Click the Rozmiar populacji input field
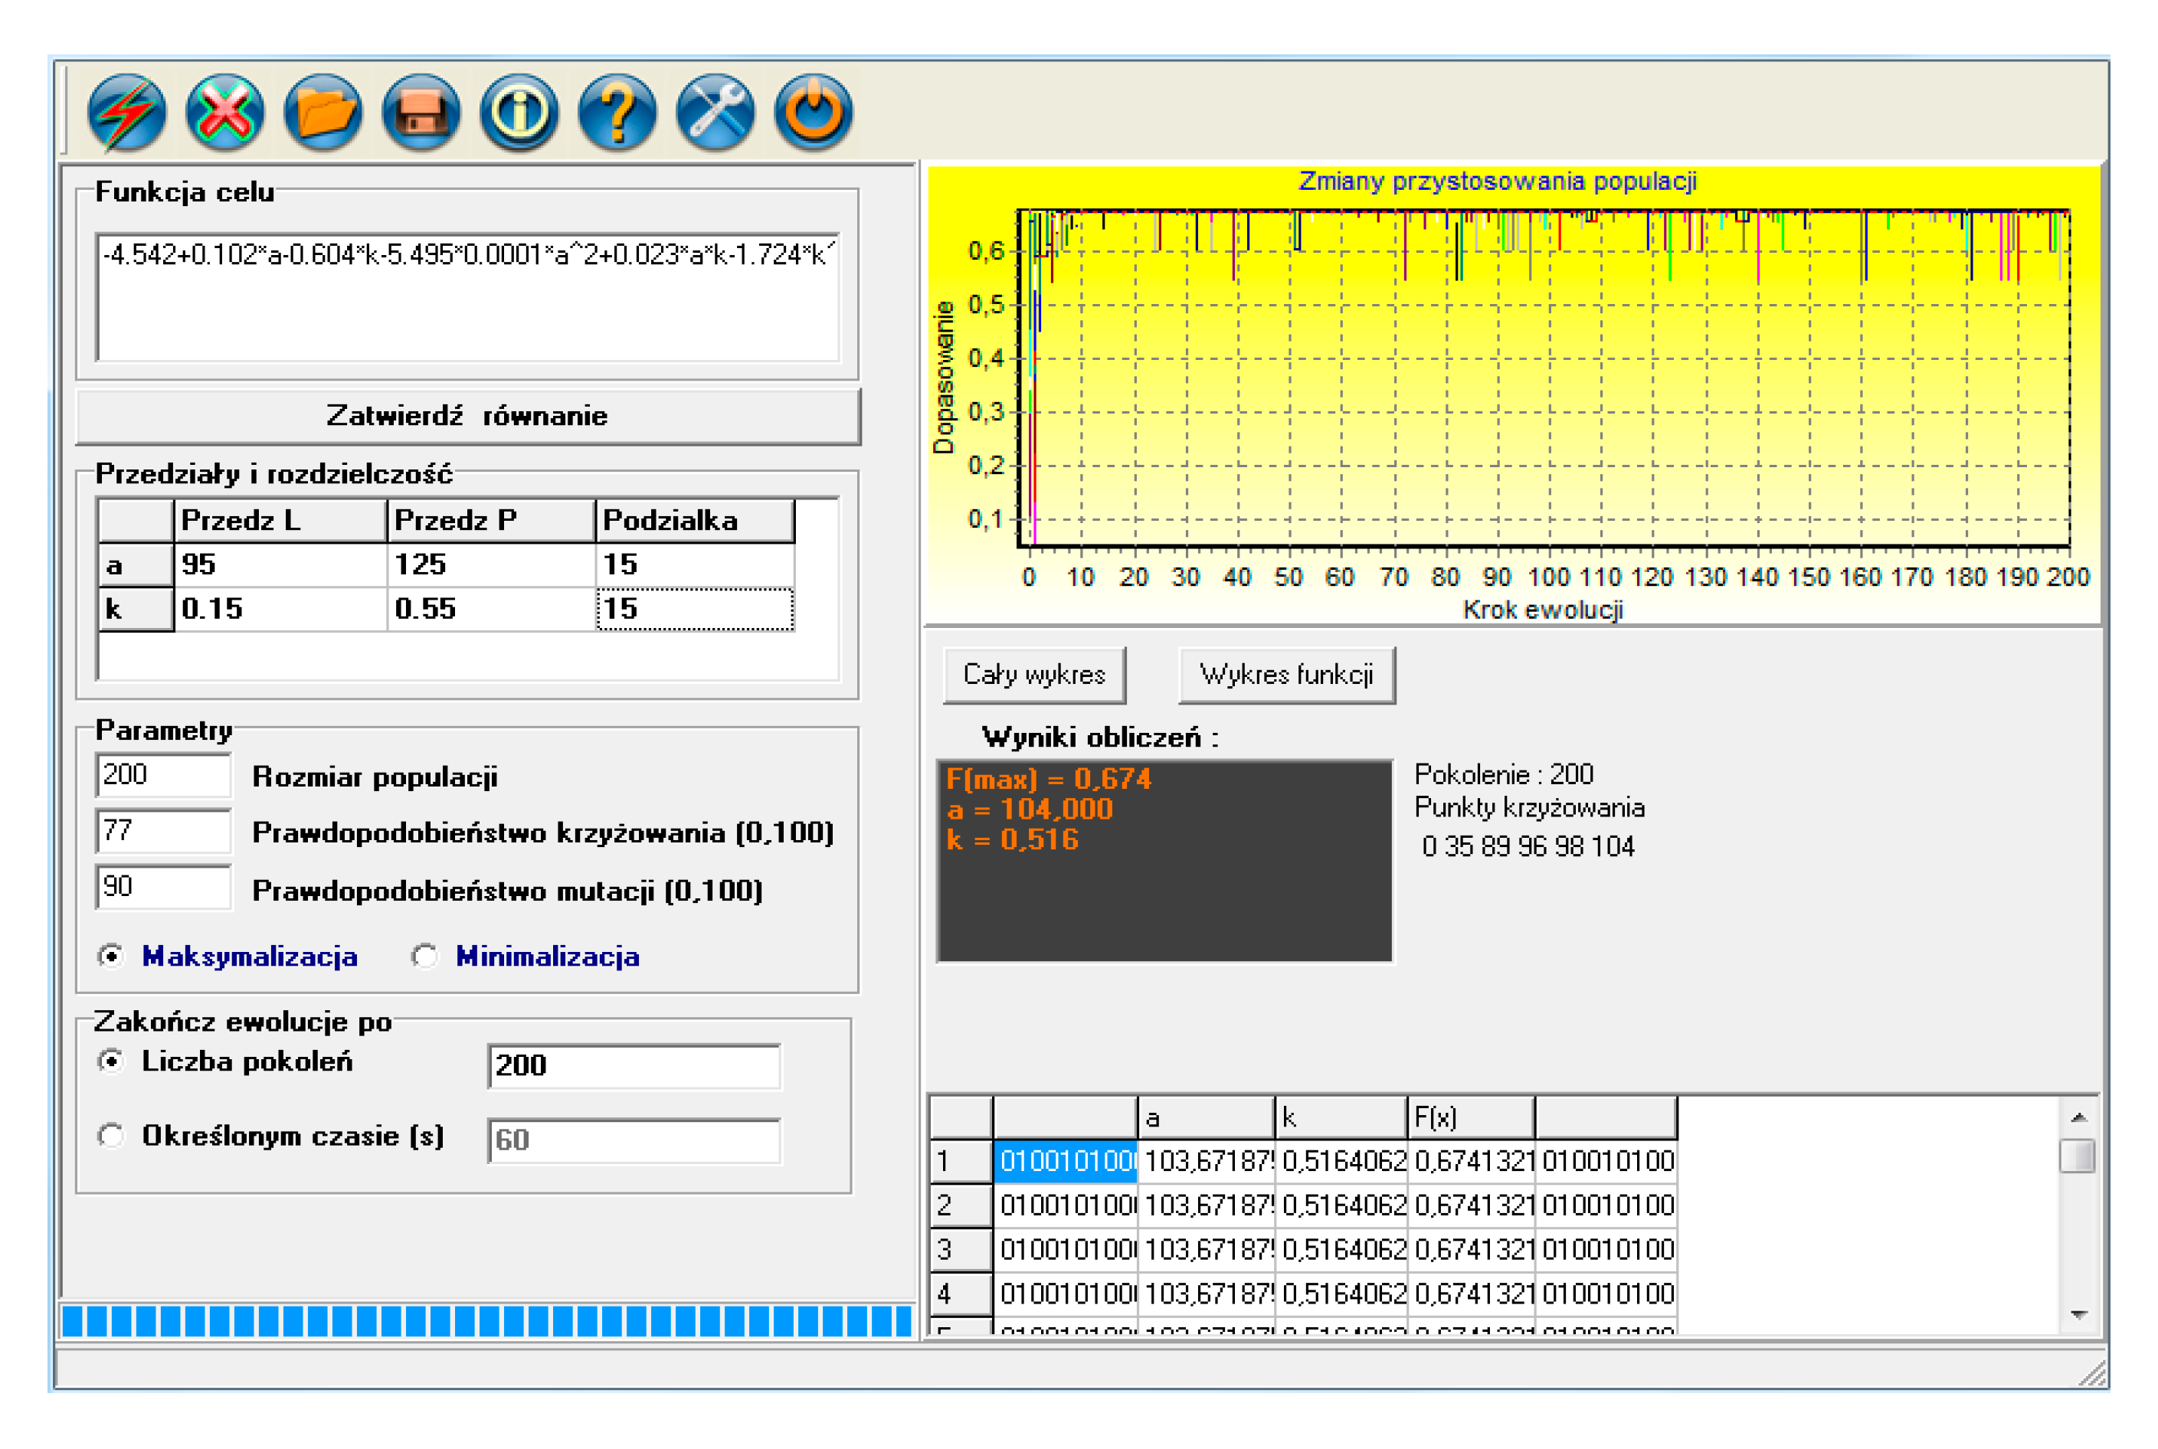The height and width of the screenshot is (1449, 2158). (x=164, y=774)
